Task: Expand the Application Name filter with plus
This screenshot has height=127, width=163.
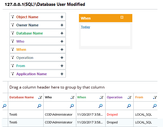Action: click(62, 74)
